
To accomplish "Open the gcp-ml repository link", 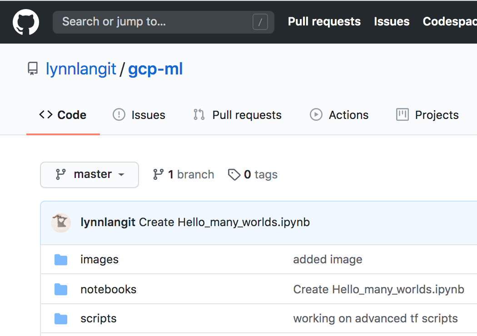I will pos(155,69).
